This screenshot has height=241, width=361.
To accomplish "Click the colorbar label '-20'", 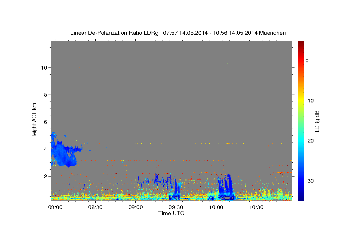I will pos(310,141).
